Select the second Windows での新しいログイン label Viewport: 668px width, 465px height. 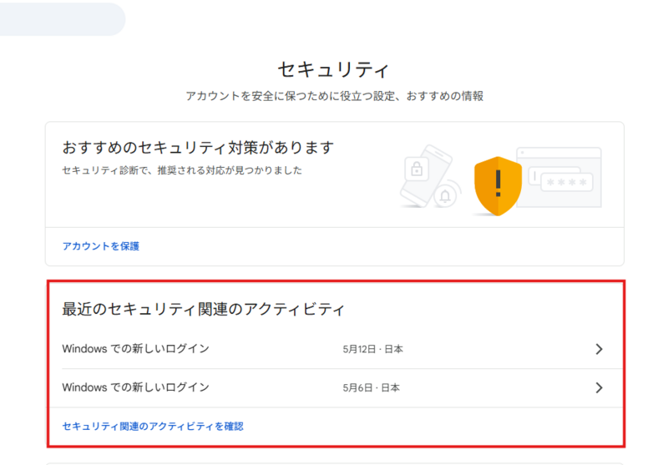click(135, 387)
